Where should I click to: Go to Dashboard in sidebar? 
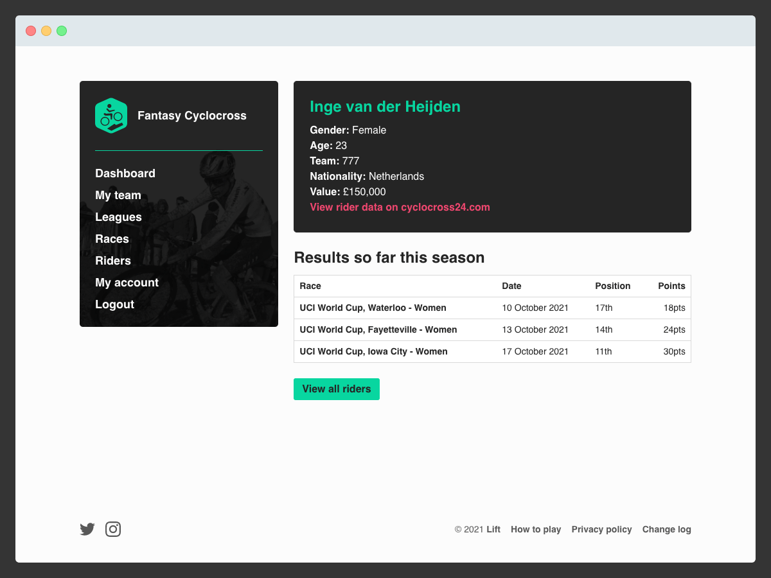click(x=125, y=173)
